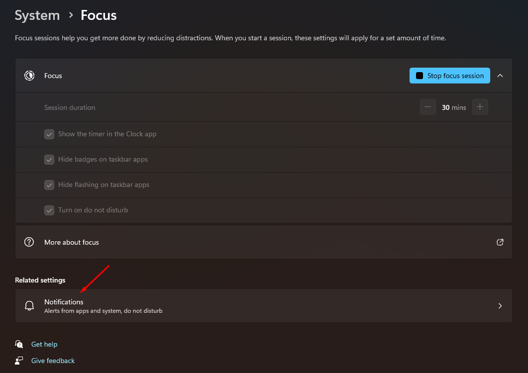Open the external link icon for More about focus
The width and height of the screenshot is (528, 373).
coord(500,242)
